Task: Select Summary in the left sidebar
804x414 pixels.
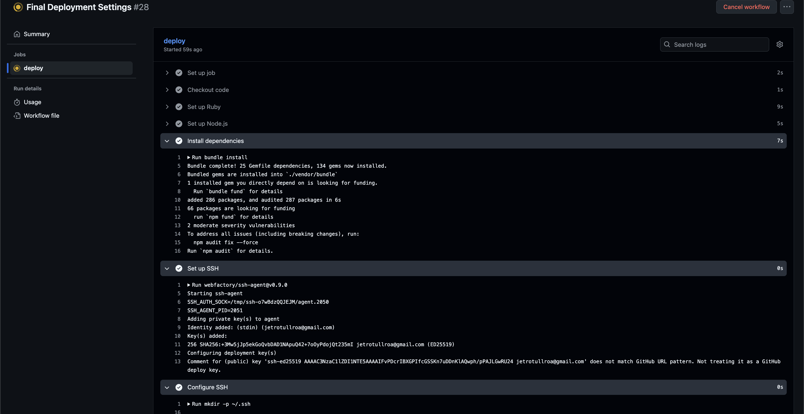Action: pyautogui.click(x=36, y=34)
